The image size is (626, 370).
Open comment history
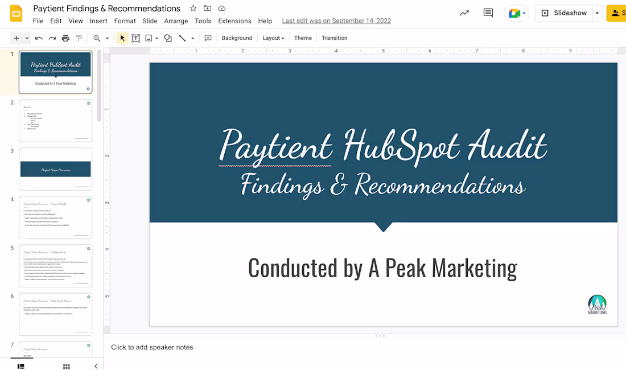tap(488, 13)
